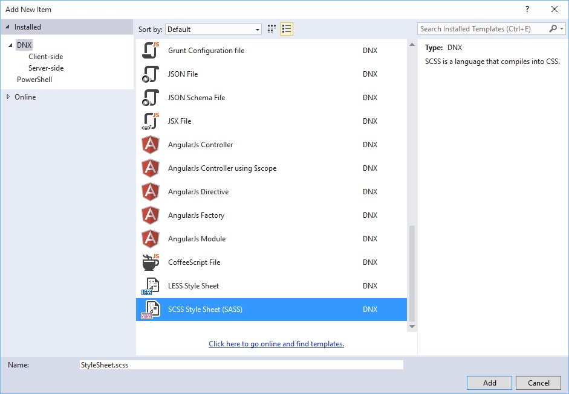Image resolution: width=569 pixels, height=394 pixels.
Task: Select the DNX category
Action: click(24, 45)
